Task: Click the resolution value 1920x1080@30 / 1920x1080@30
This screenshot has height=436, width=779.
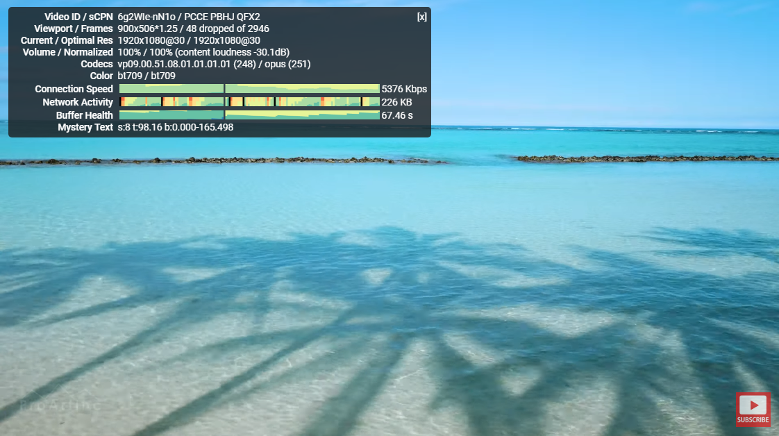Action: (189, 41)
